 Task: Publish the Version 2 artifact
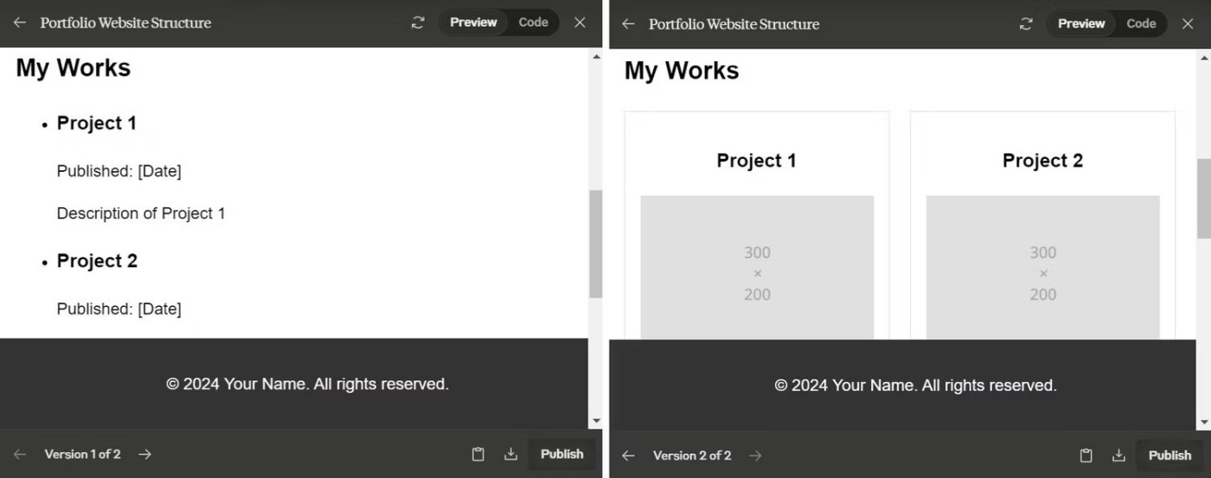1169,456
